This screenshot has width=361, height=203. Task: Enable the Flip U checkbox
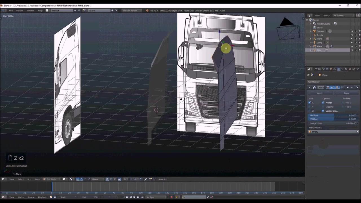click(343, 103)
